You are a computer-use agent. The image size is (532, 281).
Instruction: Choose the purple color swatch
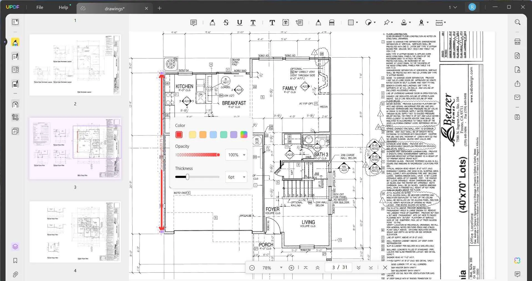234,135
